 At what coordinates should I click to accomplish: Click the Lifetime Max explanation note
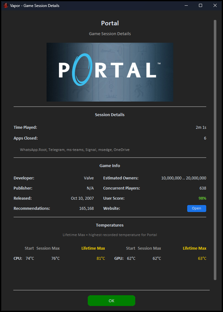[x=110, y=235]
